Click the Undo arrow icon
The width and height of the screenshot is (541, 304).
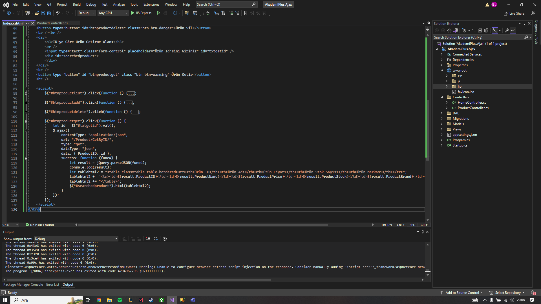point(58,13)
